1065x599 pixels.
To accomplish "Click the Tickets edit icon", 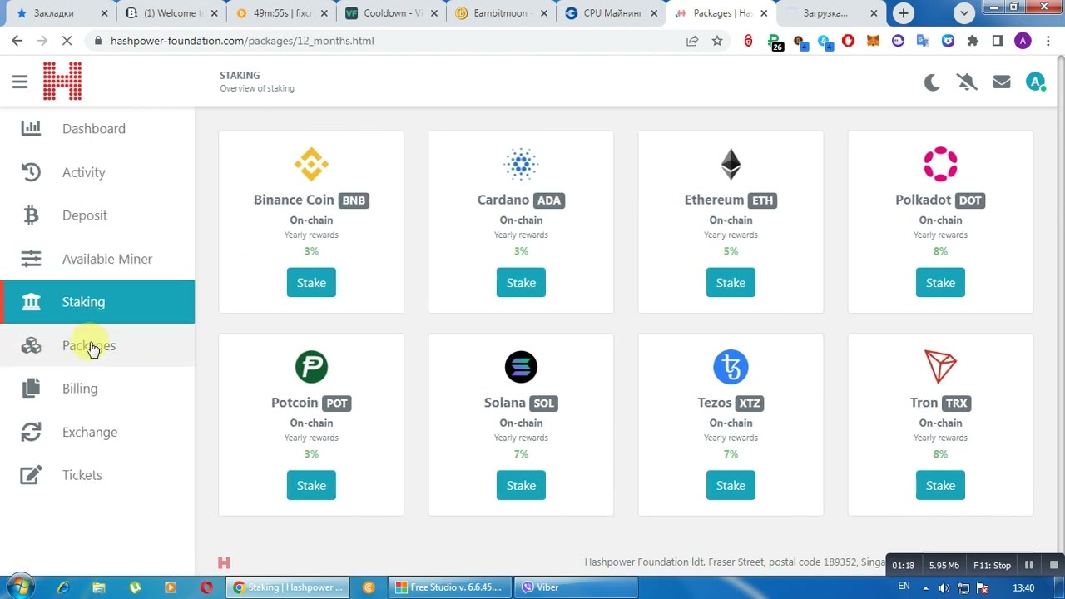I will pyautogui.click(x=31, y=475).
